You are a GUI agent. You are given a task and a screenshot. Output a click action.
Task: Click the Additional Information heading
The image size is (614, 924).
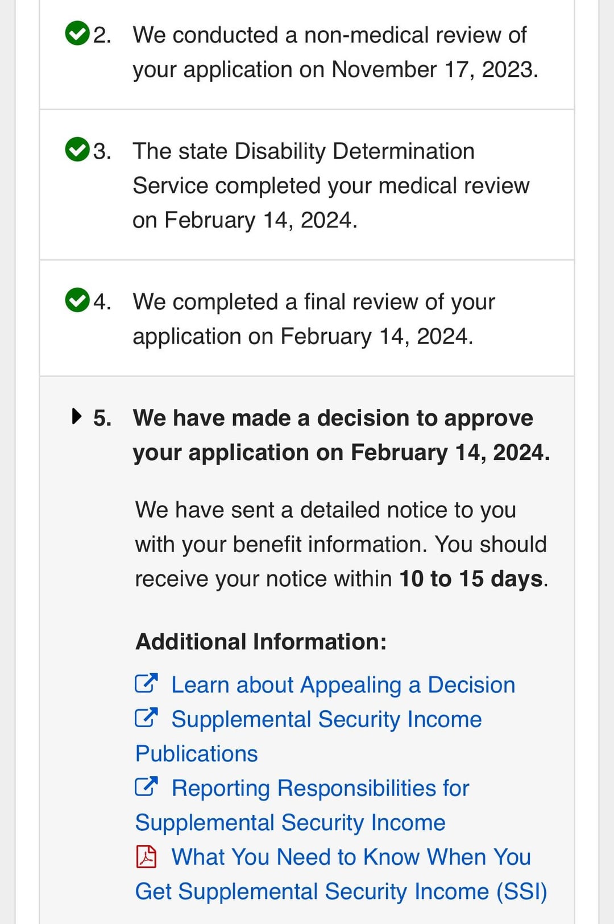pyautogui.click(x=261, y=641)
